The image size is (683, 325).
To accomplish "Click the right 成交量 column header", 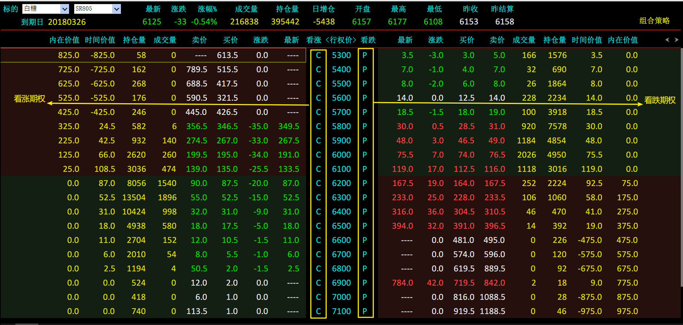I will tap(524, 40).
